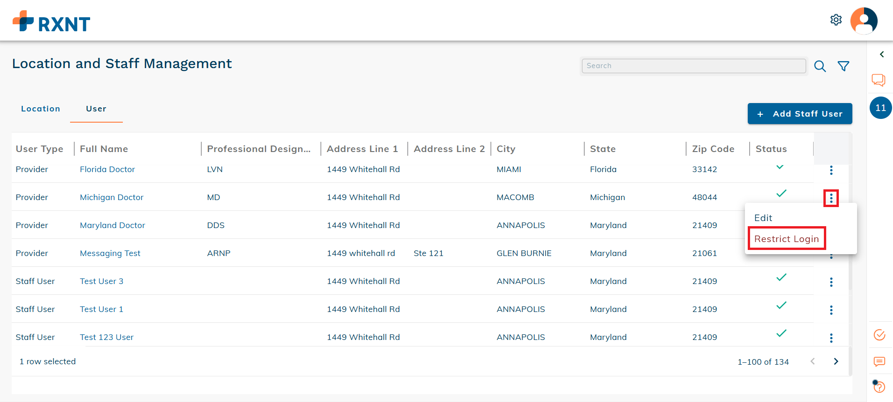Open the chat bubbles sidebar icon
The width and height of the screenshot is (893, 402).
879,80
